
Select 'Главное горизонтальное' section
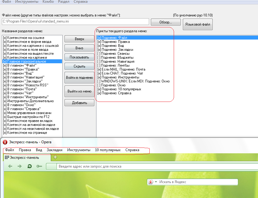click(x=32, y=61)
